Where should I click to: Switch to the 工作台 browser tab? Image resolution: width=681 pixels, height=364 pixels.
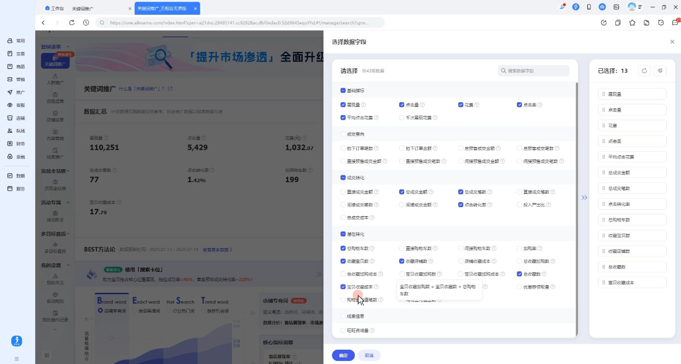pos(56,8)
